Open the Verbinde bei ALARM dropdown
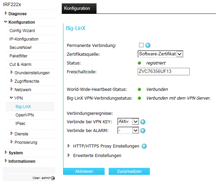216x183 pixels. 128,130
